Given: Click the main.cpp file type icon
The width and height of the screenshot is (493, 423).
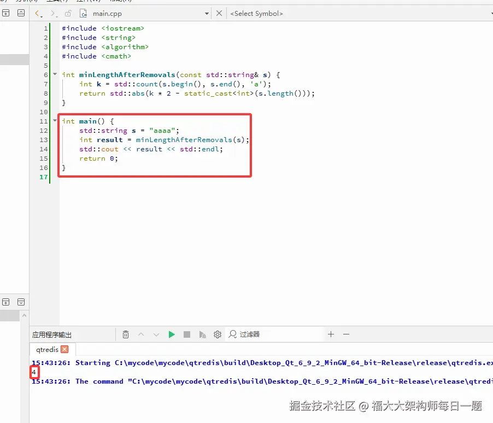Looking at the screenshot, I should coord(83,13).
